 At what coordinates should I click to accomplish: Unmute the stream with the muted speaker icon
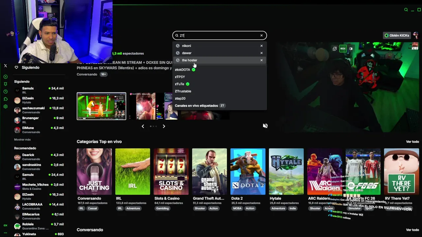(x=265, y=126)
